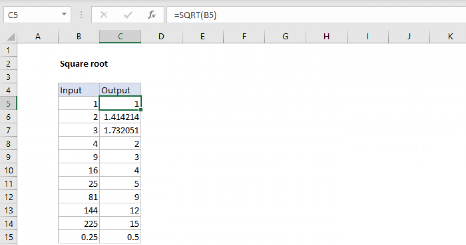466x245 pixels.
Task: Open the Name Box dropdown arrow
Action: 64,15
